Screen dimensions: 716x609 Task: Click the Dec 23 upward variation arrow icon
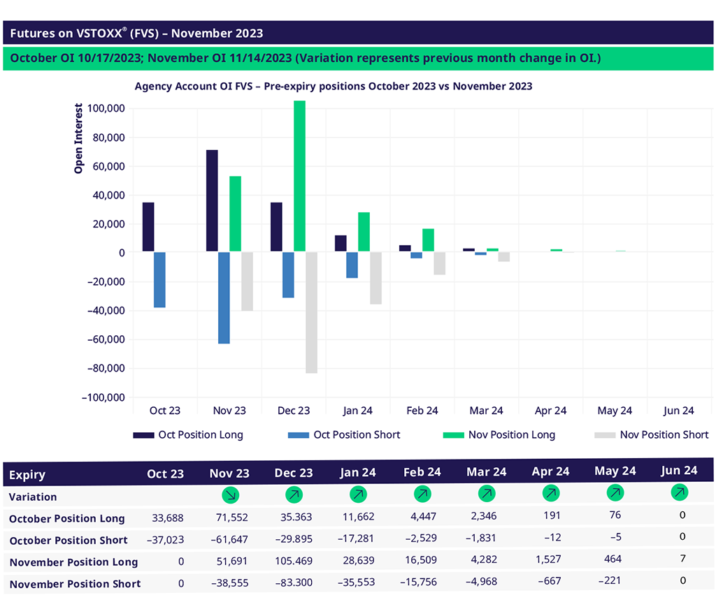tap(294, 496)
